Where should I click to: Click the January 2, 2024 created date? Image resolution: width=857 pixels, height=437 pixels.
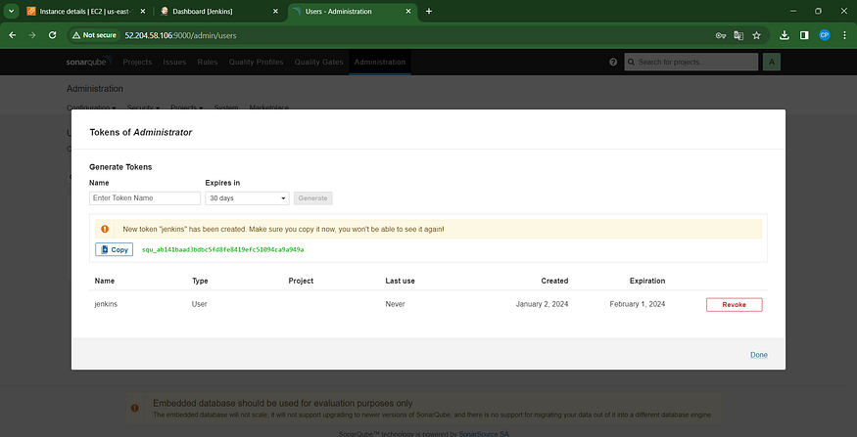tap(543, 304)
